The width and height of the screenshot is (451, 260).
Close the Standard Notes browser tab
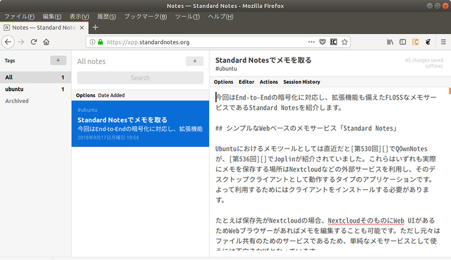[82, 28]
